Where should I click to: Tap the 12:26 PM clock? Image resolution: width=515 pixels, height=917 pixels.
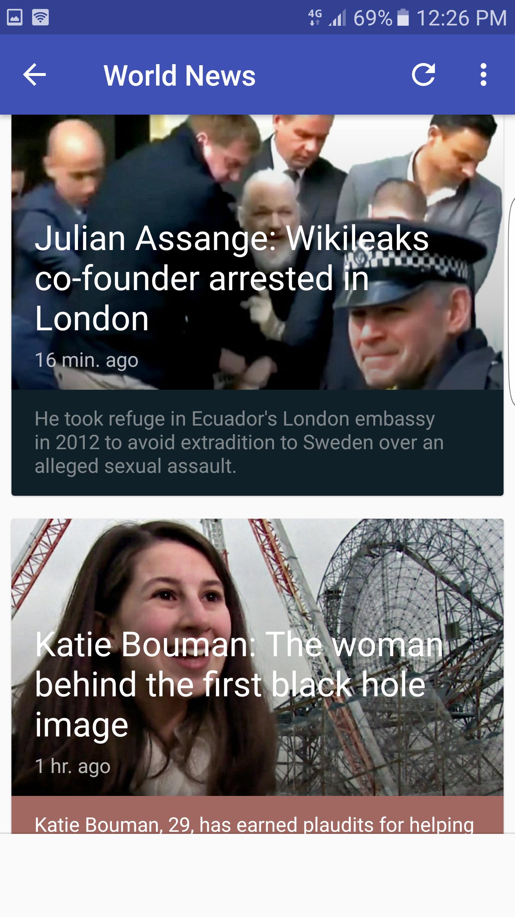[461, 18]
